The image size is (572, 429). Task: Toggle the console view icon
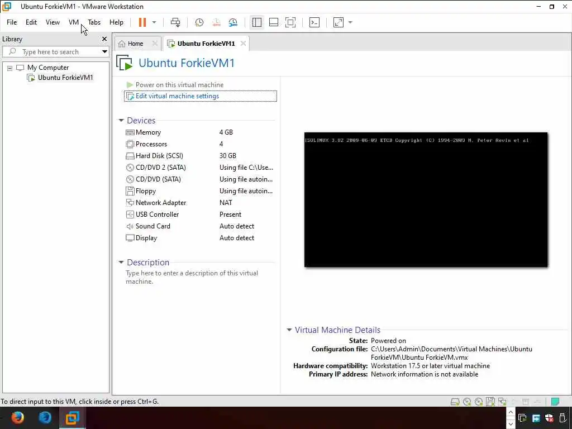pyautogui.click(x=314, y=22)
